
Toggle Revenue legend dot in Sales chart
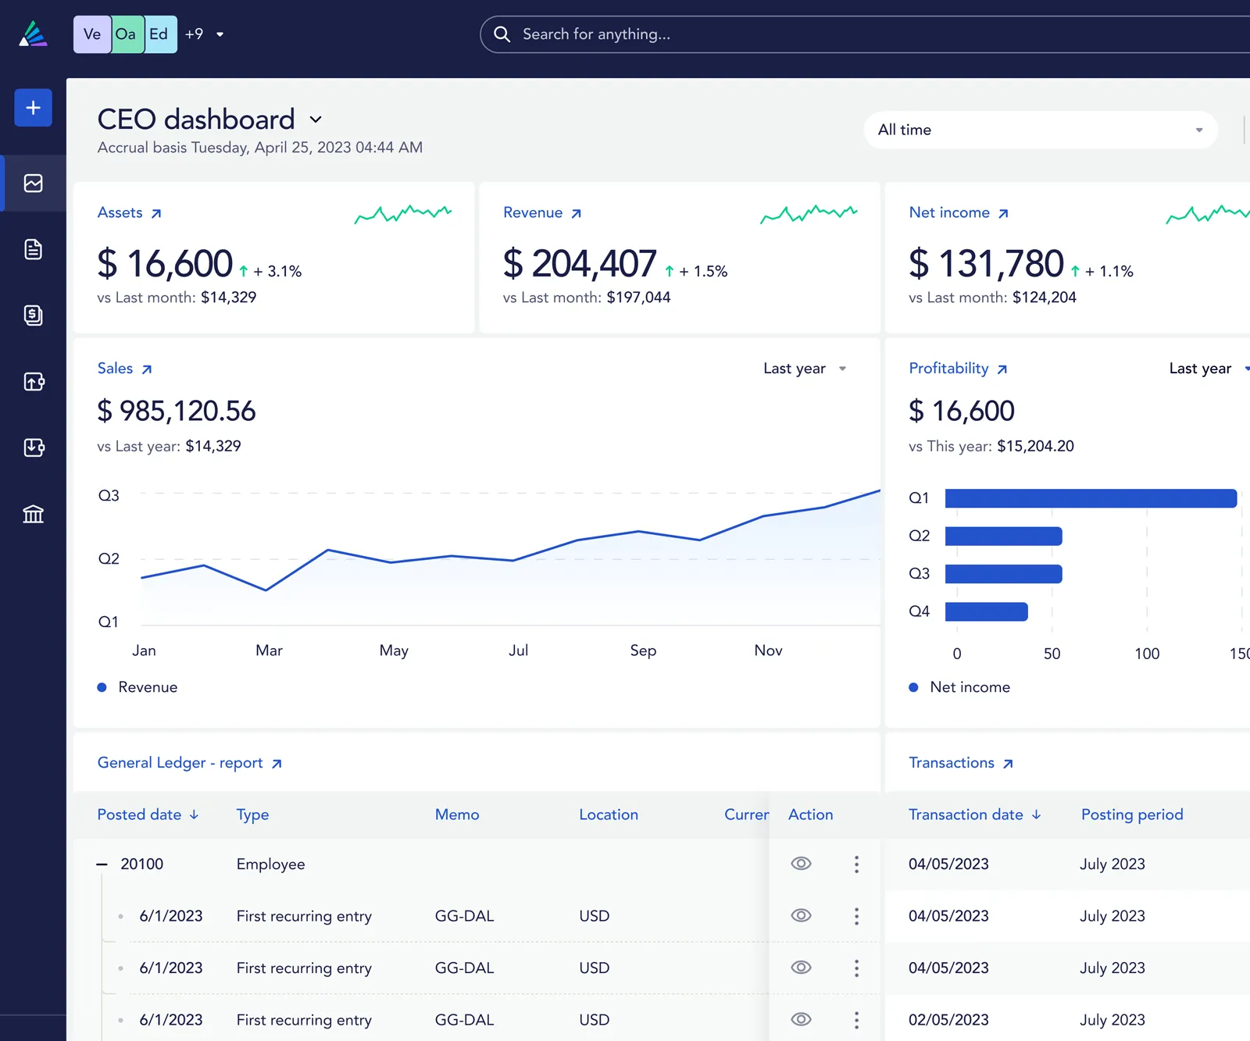(102, 687)
